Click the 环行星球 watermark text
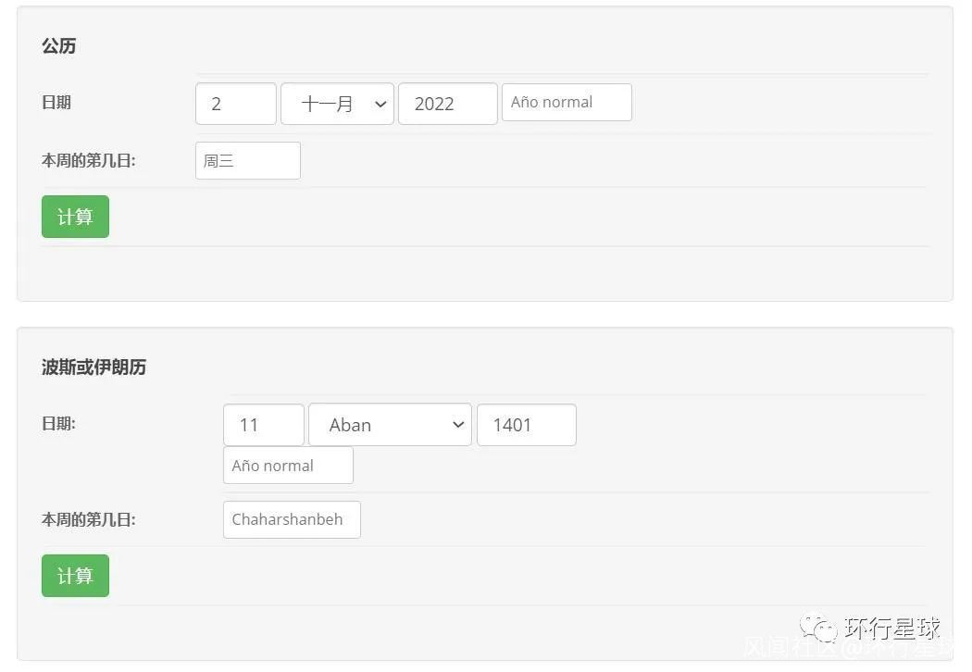The height and width of the screenshot is (672, 972). coord(892,629)
